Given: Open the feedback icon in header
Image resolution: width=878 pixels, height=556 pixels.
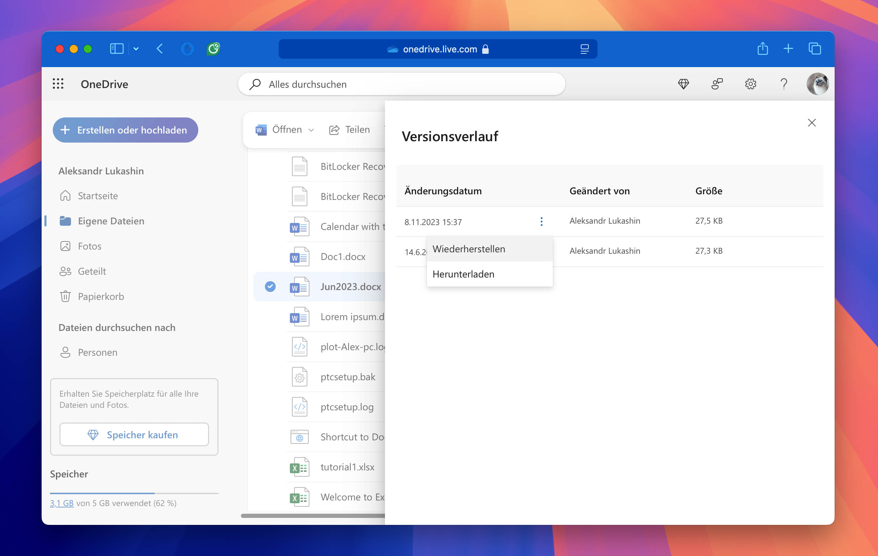Looking at the screenshot, I should point(717,84).
